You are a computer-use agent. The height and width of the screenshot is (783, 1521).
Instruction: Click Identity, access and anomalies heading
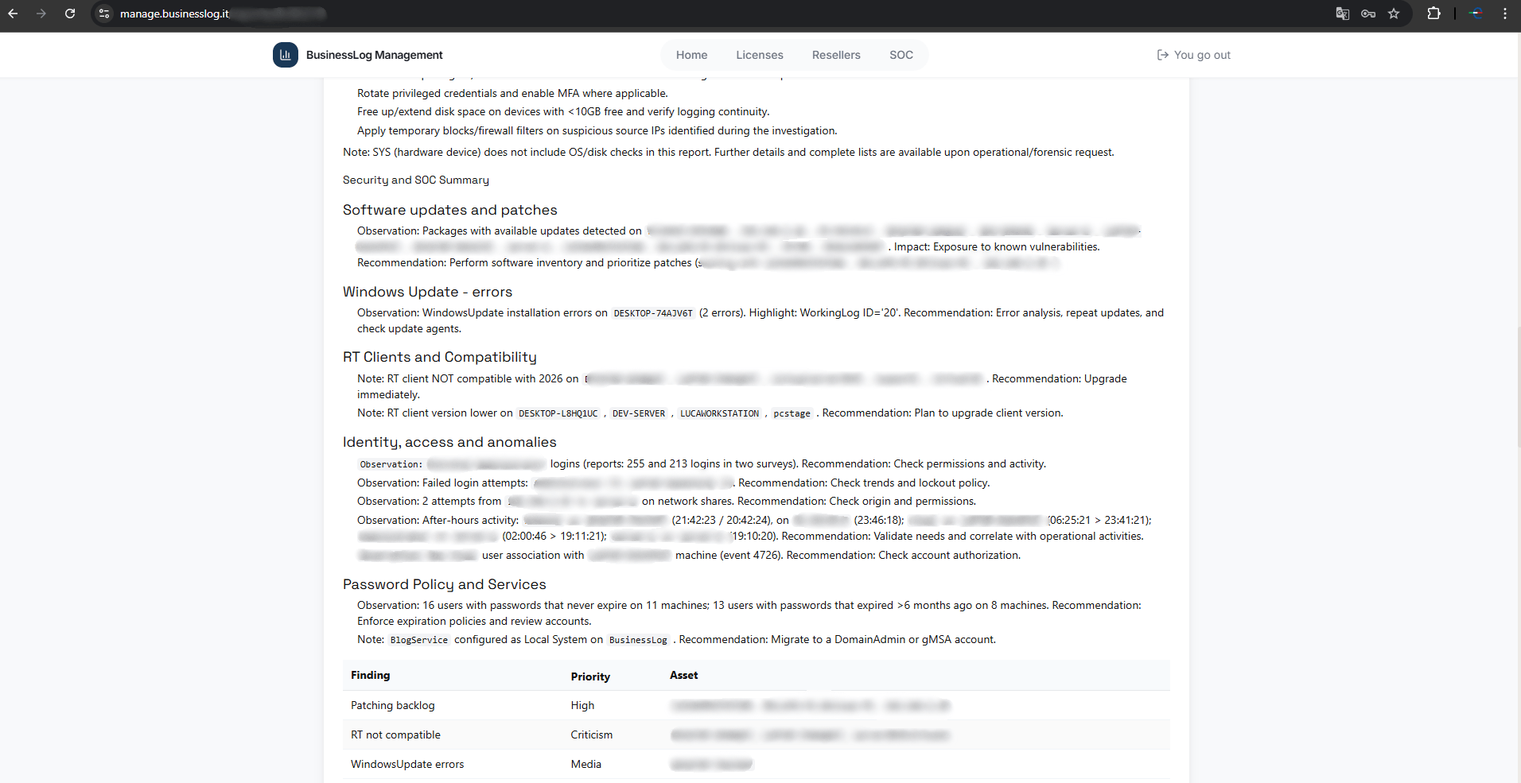coord(449,442)
